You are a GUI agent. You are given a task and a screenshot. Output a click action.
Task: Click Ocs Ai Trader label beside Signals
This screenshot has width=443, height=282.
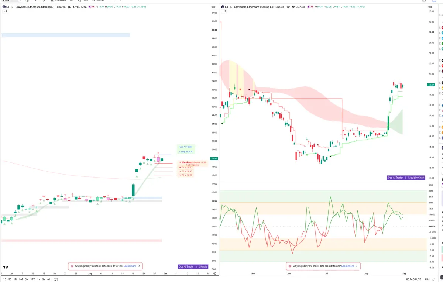[x=186, y=266]
